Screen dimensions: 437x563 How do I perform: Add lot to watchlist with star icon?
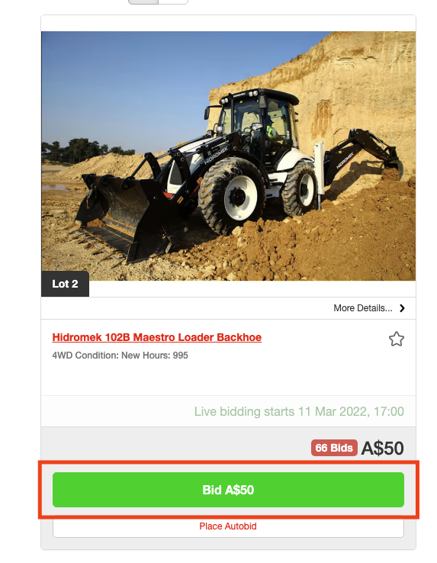396,339
